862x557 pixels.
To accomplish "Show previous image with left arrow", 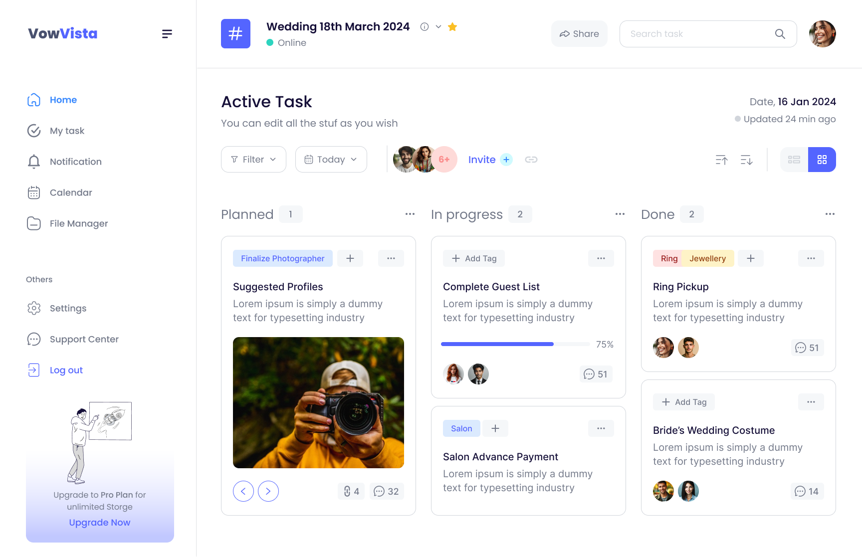I will coord(243,491).
